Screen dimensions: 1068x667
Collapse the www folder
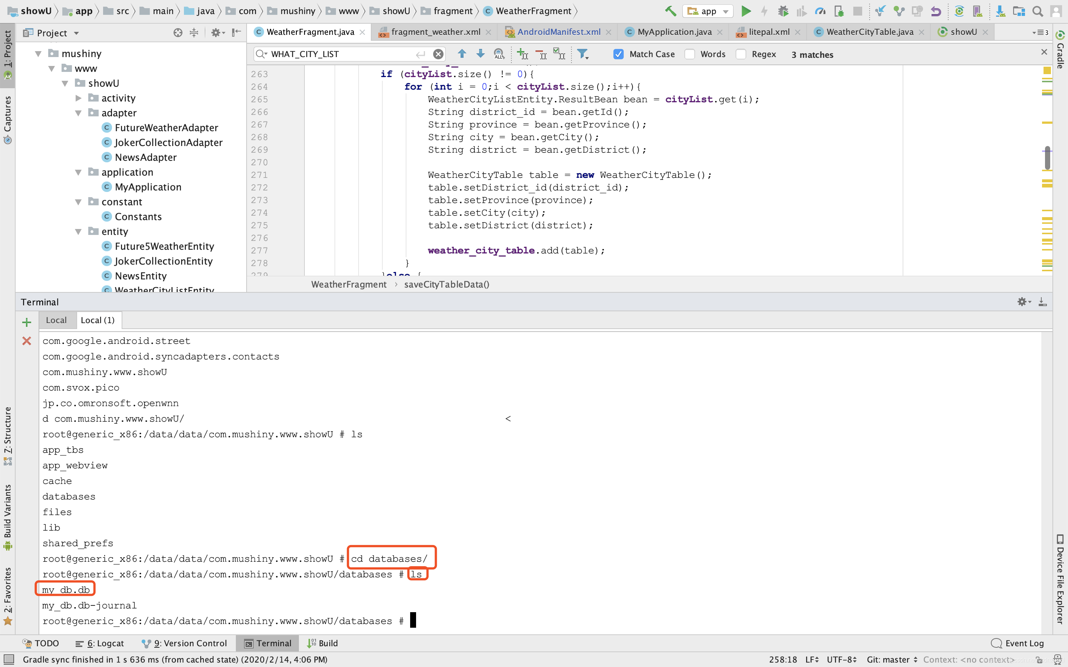pos(52,69)
